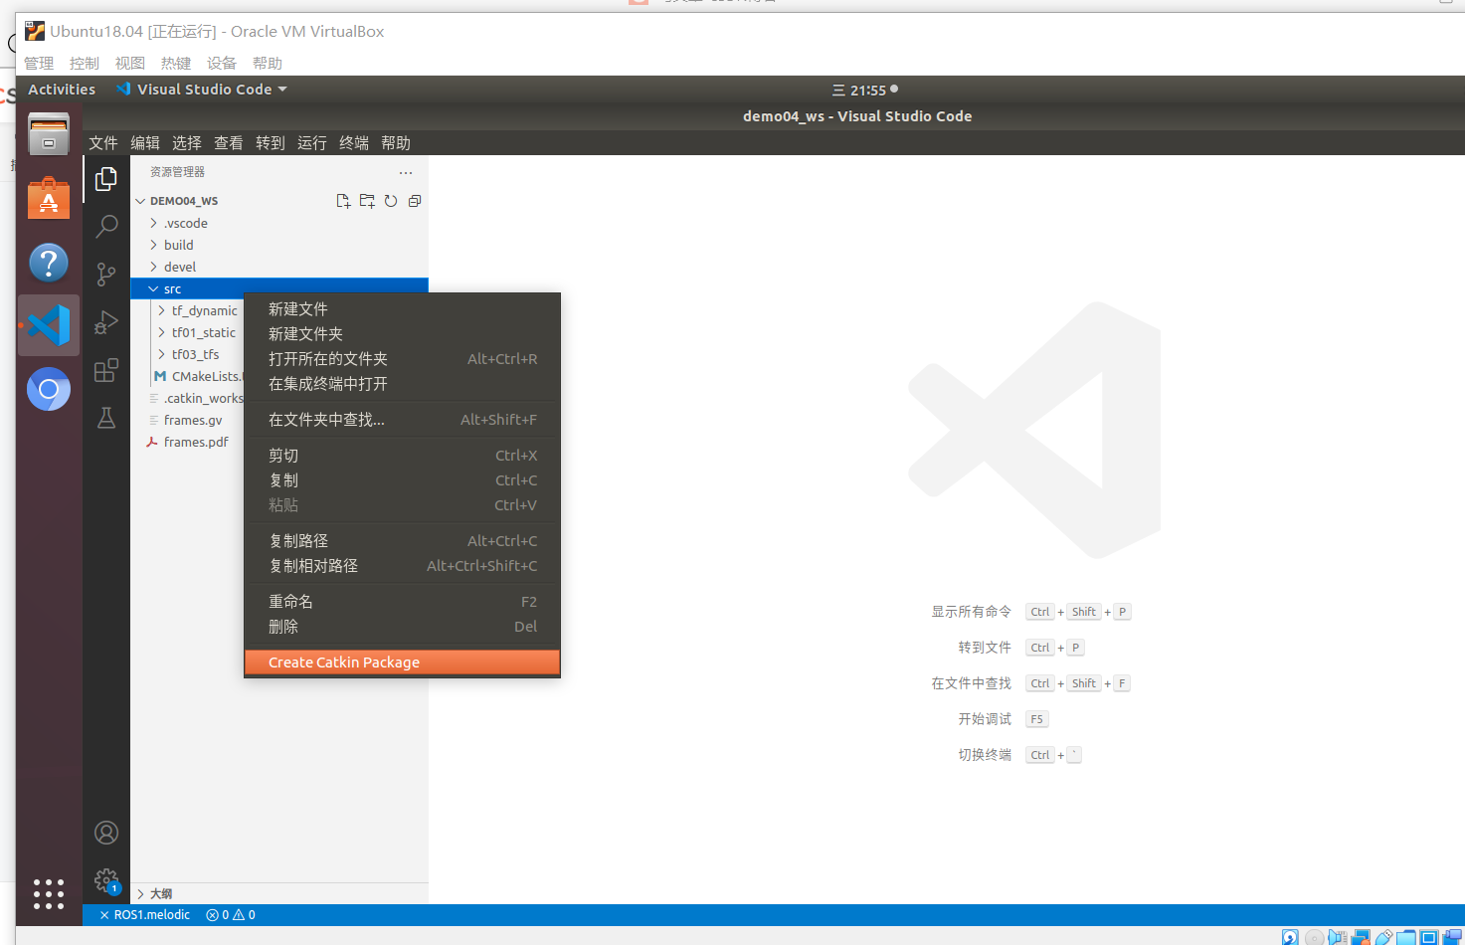Expand the build folder
The height and width of the screenshot is (945, 1465).
pos(278,245)
